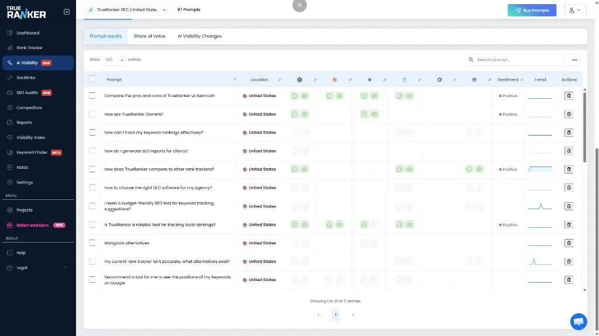Delete the 'Mangools alternatives' prompt
This screenshot has width=599, height=336.
(x=569, y=243)
